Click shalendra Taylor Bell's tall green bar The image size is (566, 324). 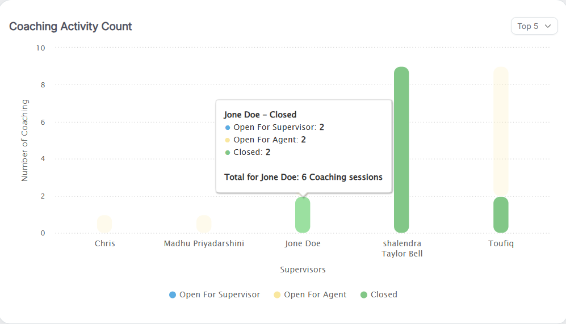click(401, 150)
